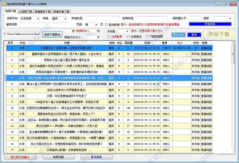Click the 搜索视频 search box
Screen dimensions: 239x163
(x=43, y=25)
